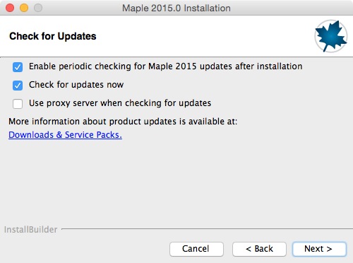Click the InstallBuilder label
This screenshot has width=353, height=263.
(x=30, y=230)
